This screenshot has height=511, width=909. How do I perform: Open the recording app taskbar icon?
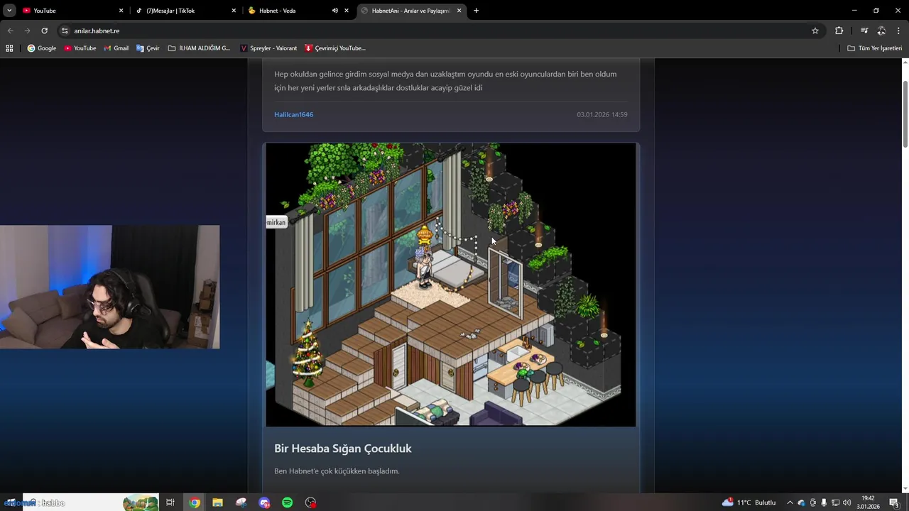tap(311, 502)
